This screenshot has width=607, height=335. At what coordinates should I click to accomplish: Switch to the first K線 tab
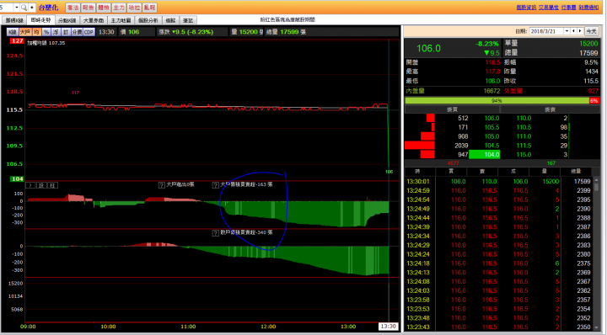(14, 20)
